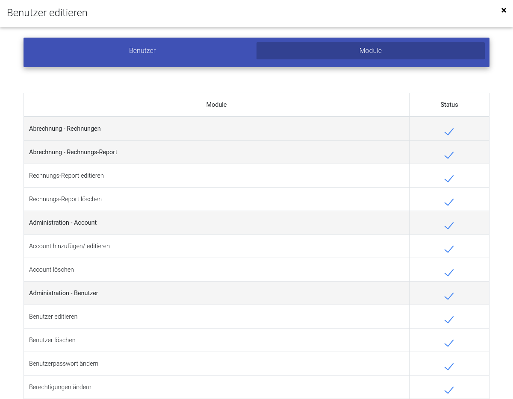Viewport: 513px width, 399px height.
Task: Toggle checkmark for Abrechnung - Rechnungs-Report
Action: coord(449,155)
